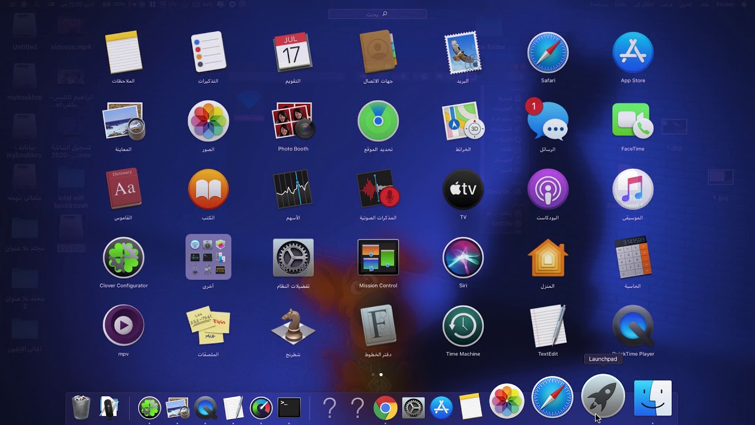Launch the Apple TV app
This screenshot has height=425, width=755.
pyautogui.click(x=463, y=189)
